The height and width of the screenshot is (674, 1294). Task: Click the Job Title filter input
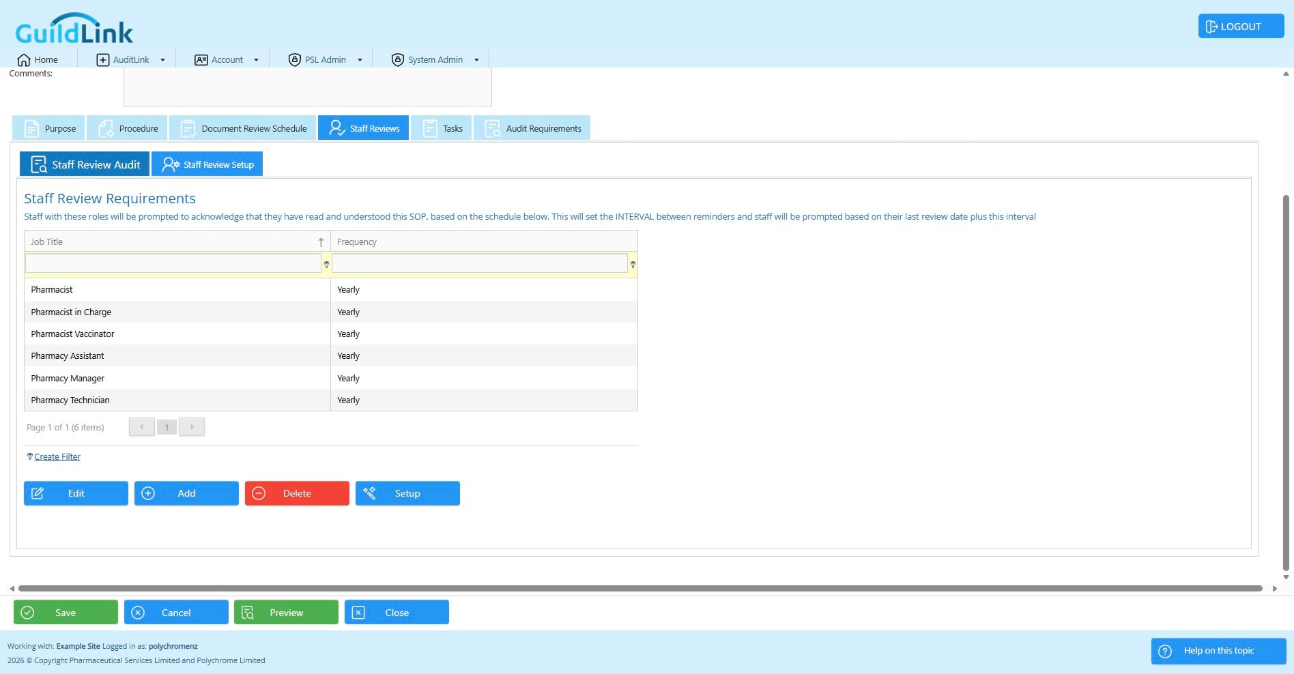tap(173, 263)
